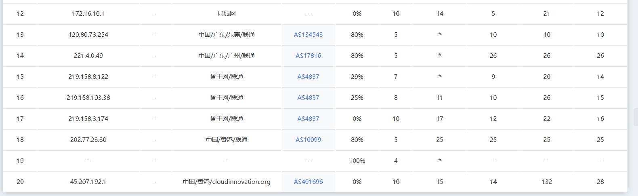Select the IP address 120.80.73.254
This screenshot has height=196, width=638.
88,35
